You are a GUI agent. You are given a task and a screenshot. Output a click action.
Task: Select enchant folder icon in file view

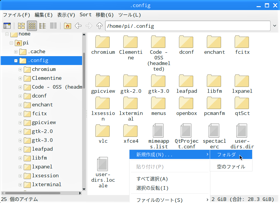214,42
